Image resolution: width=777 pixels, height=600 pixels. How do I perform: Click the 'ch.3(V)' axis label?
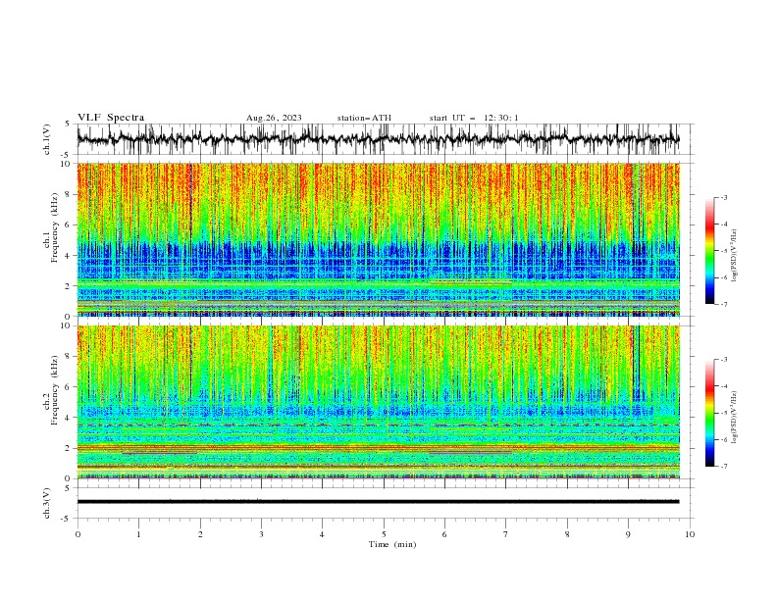[47, 503]
